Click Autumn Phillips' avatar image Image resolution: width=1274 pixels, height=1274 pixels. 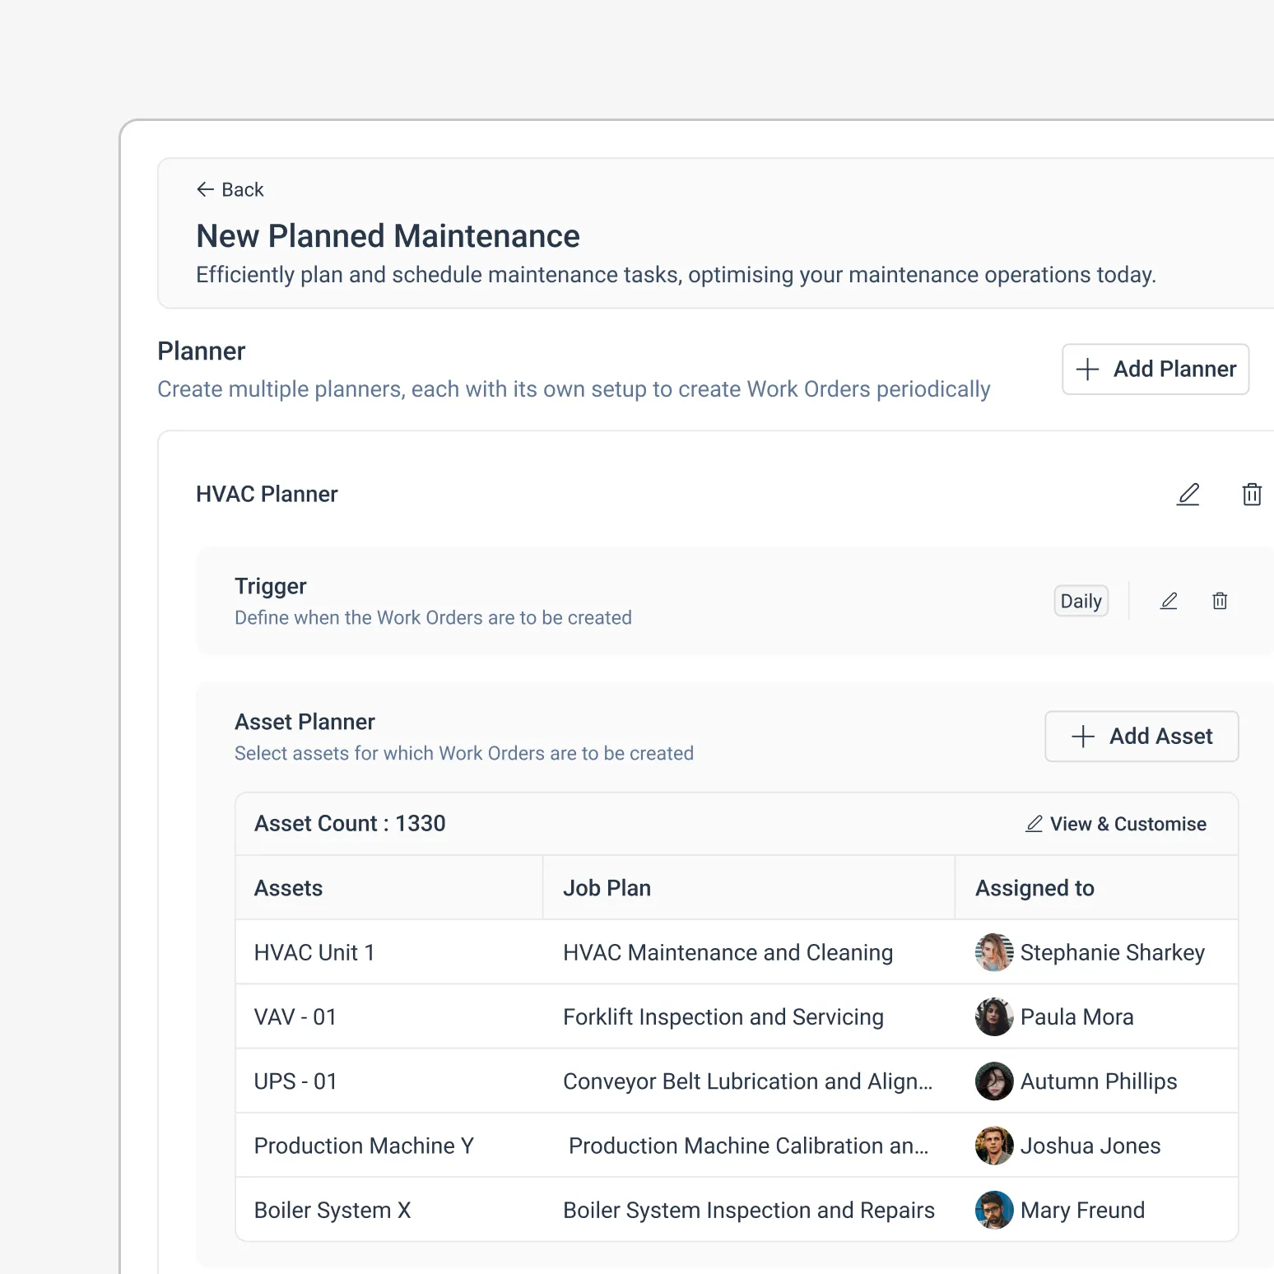coord(993,1081)
